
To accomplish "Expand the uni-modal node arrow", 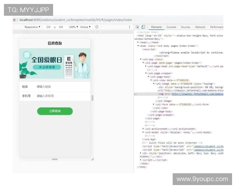I will 143,132.
